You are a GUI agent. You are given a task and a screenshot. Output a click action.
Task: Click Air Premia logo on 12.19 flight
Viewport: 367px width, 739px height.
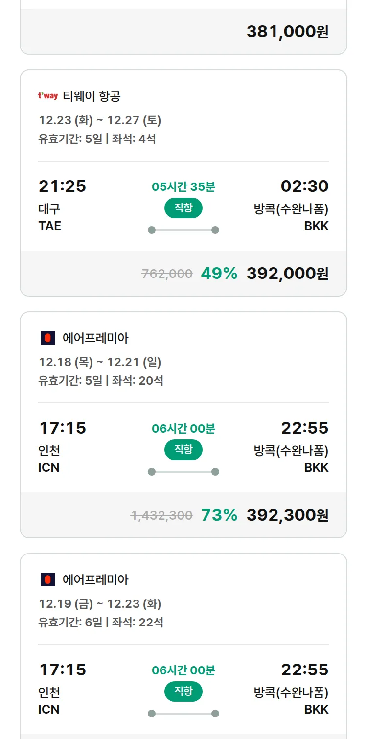coord(47,579)
